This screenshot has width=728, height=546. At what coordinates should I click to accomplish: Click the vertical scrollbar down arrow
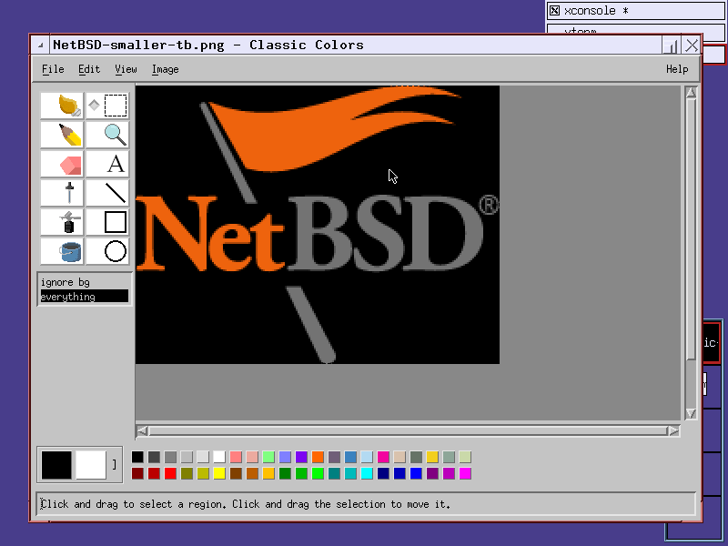coord(691,414)
